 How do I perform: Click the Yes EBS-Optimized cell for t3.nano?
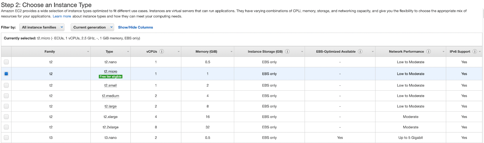tap(340, 138)
